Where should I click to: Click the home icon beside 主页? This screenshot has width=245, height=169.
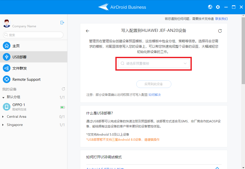click(7, 46)
